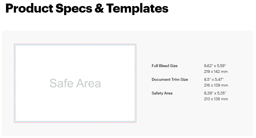Select the Safety Area label

162,93
